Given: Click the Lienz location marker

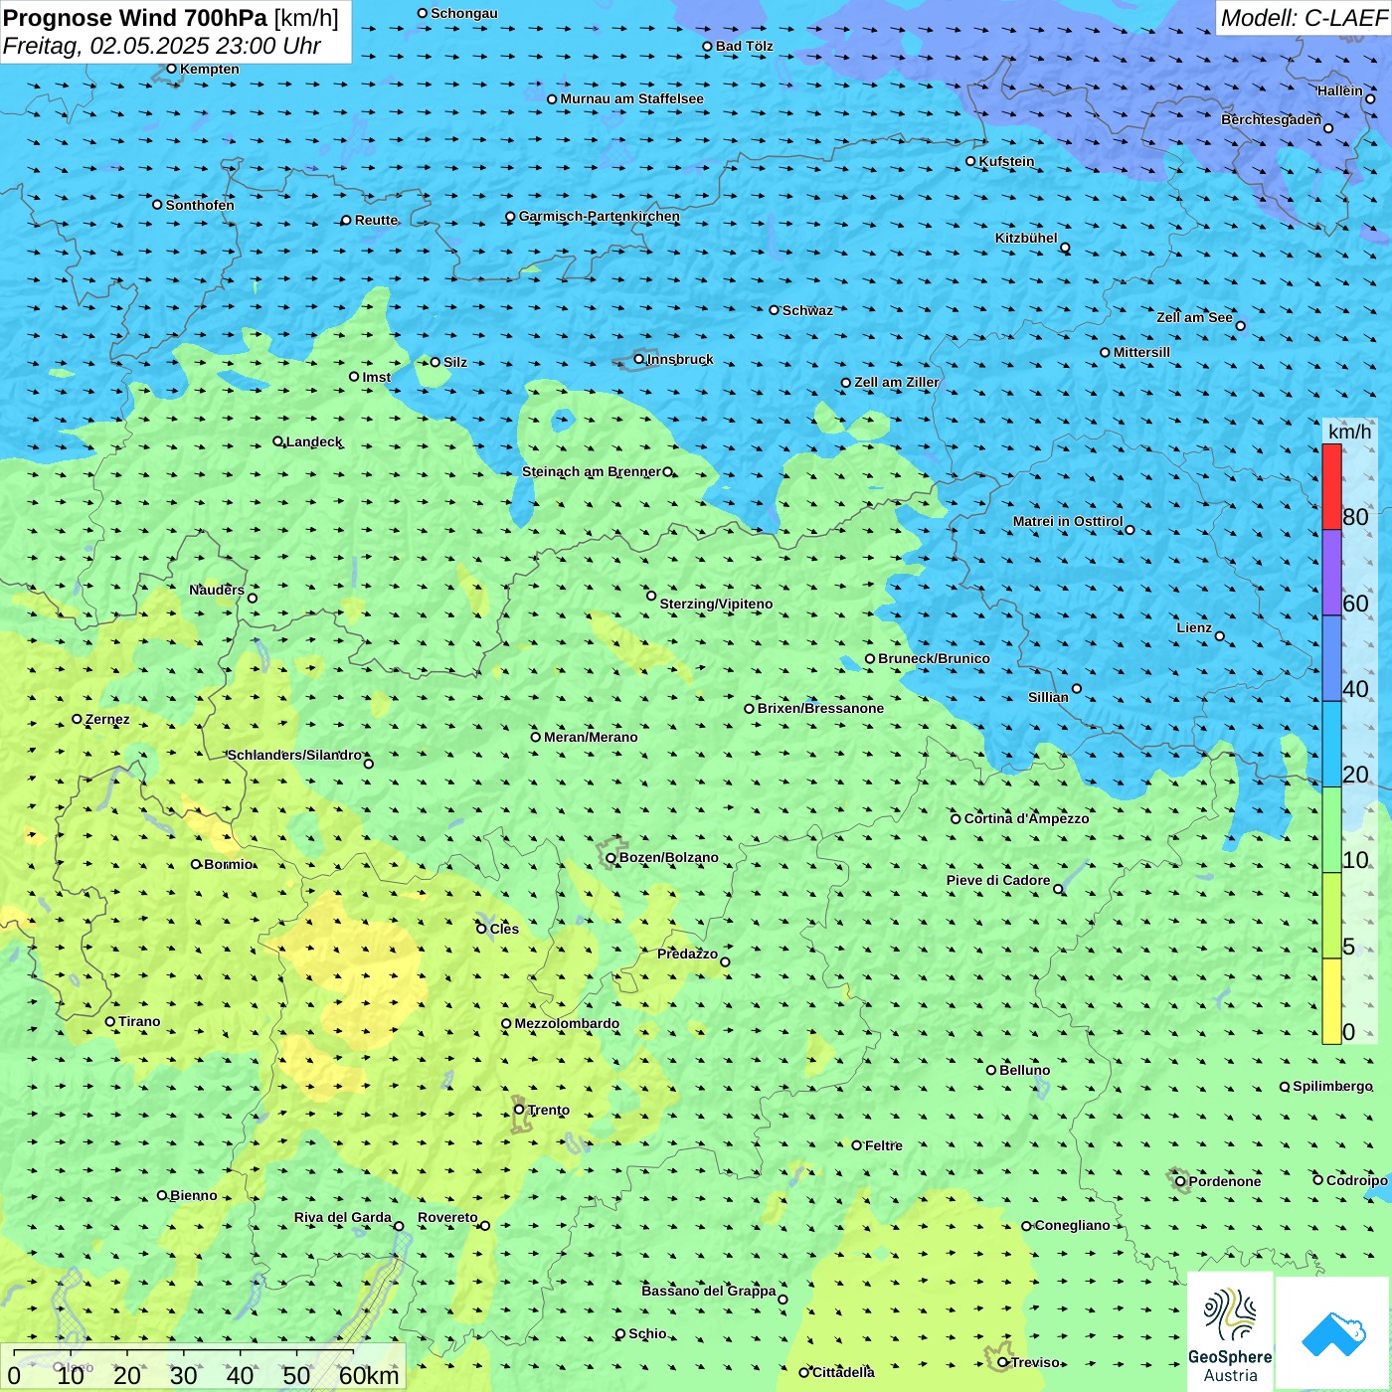Looking at the screenshot, I should [1220, 636].
